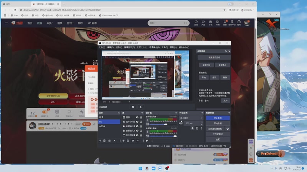The height and width of the screenshot is (172, 307).
Task: Open advanced audio properties in mixer toolbar
Action: [x=147, y=141]
